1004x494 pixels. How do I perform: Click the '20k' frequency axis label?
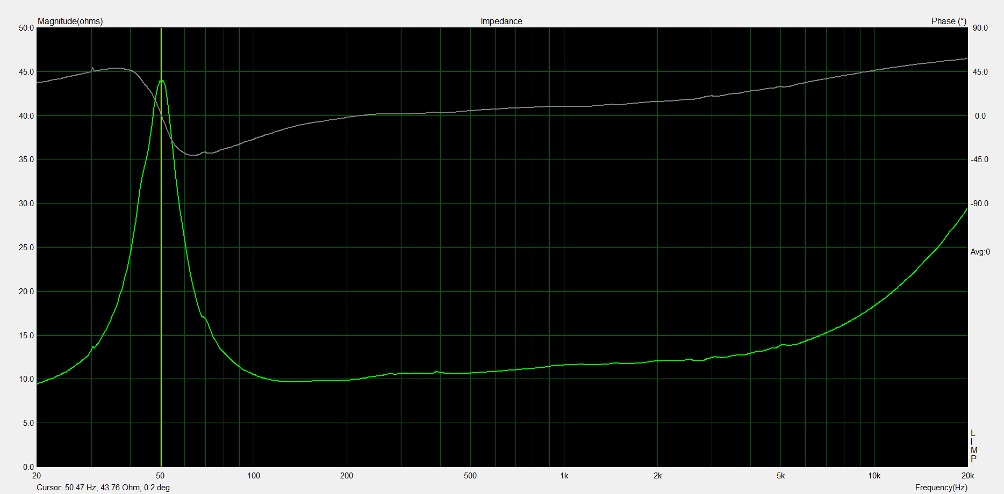(x=967, y=476)
